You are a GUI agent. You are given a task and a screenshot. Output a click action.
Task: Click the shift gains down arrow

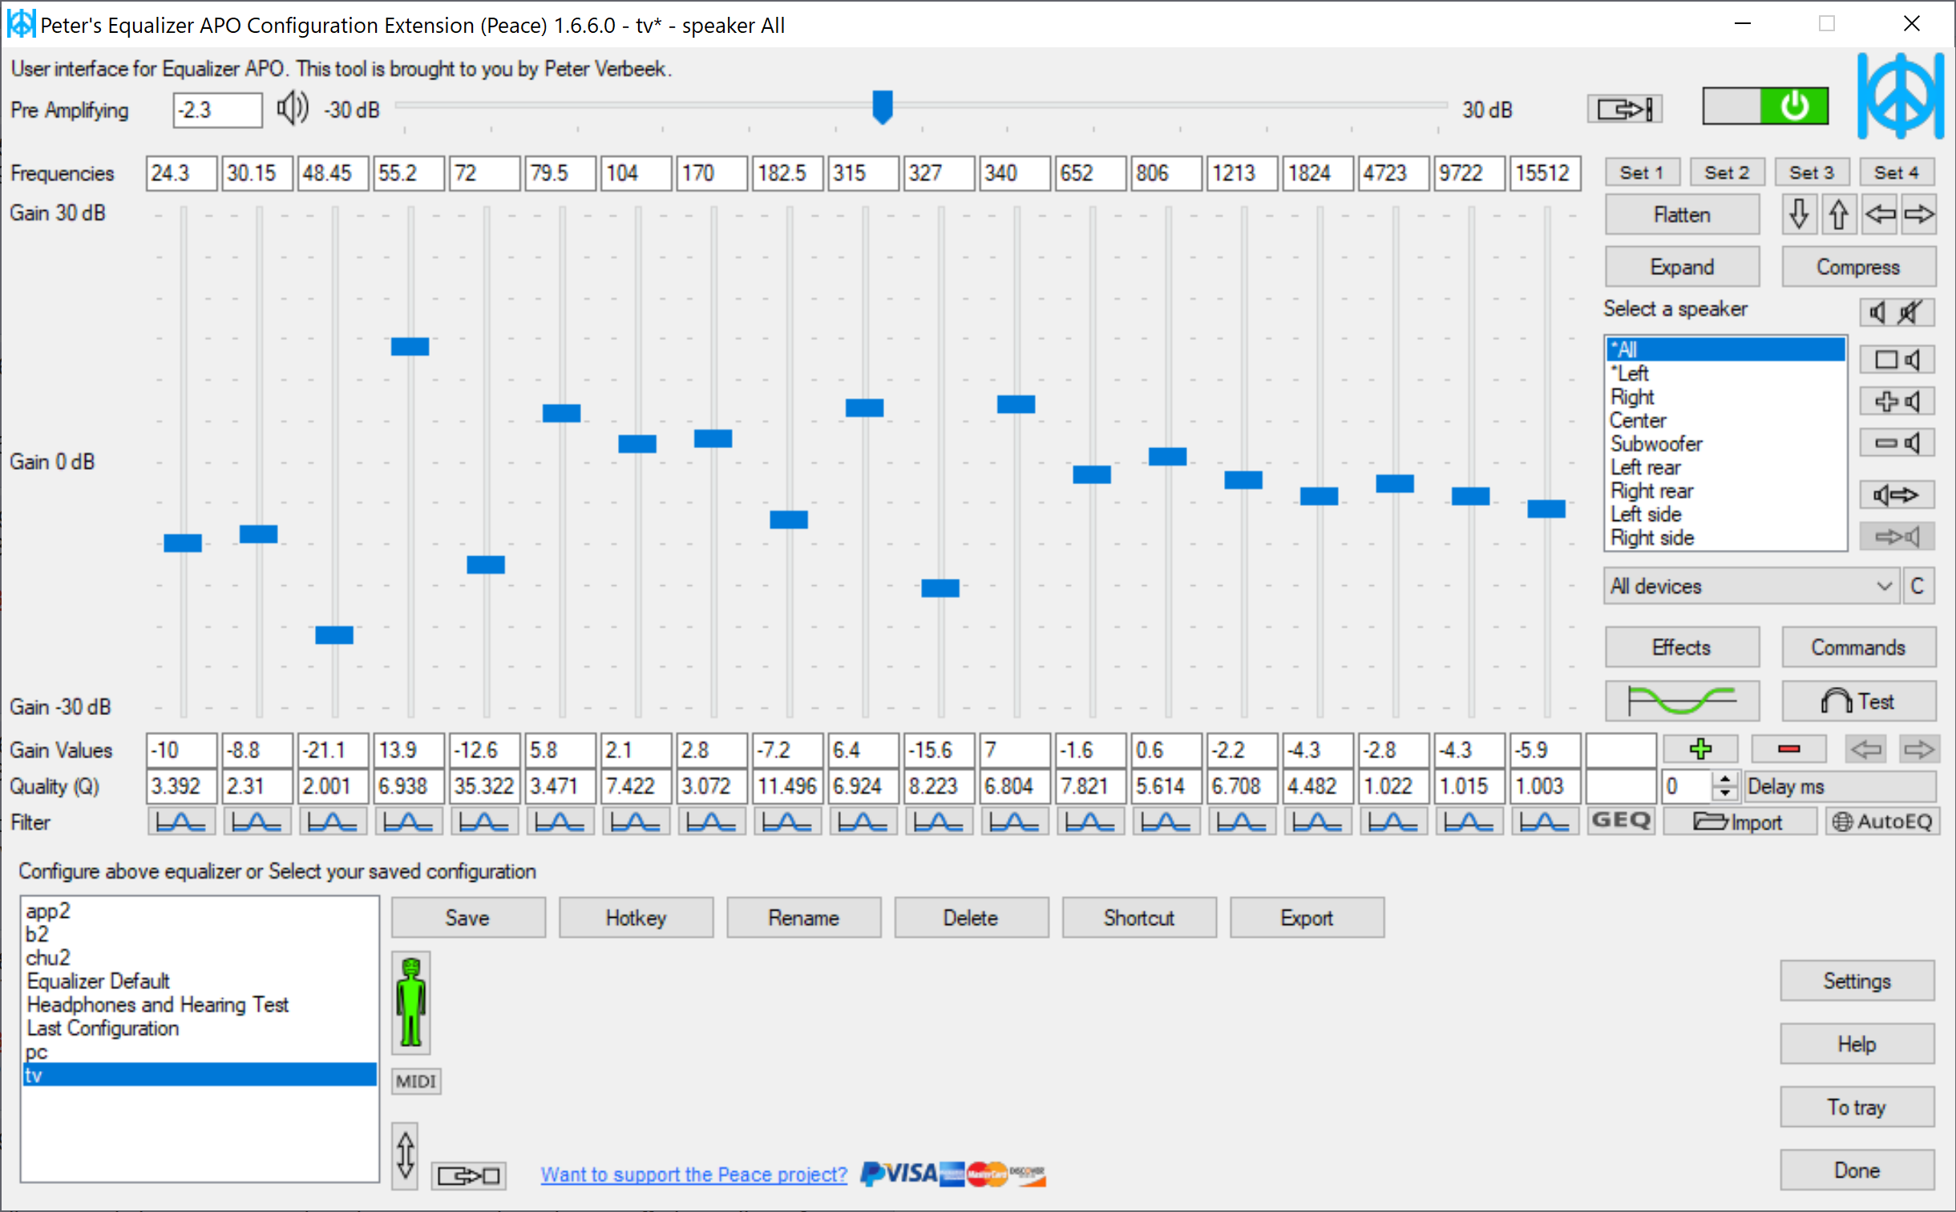(1799, 215)
